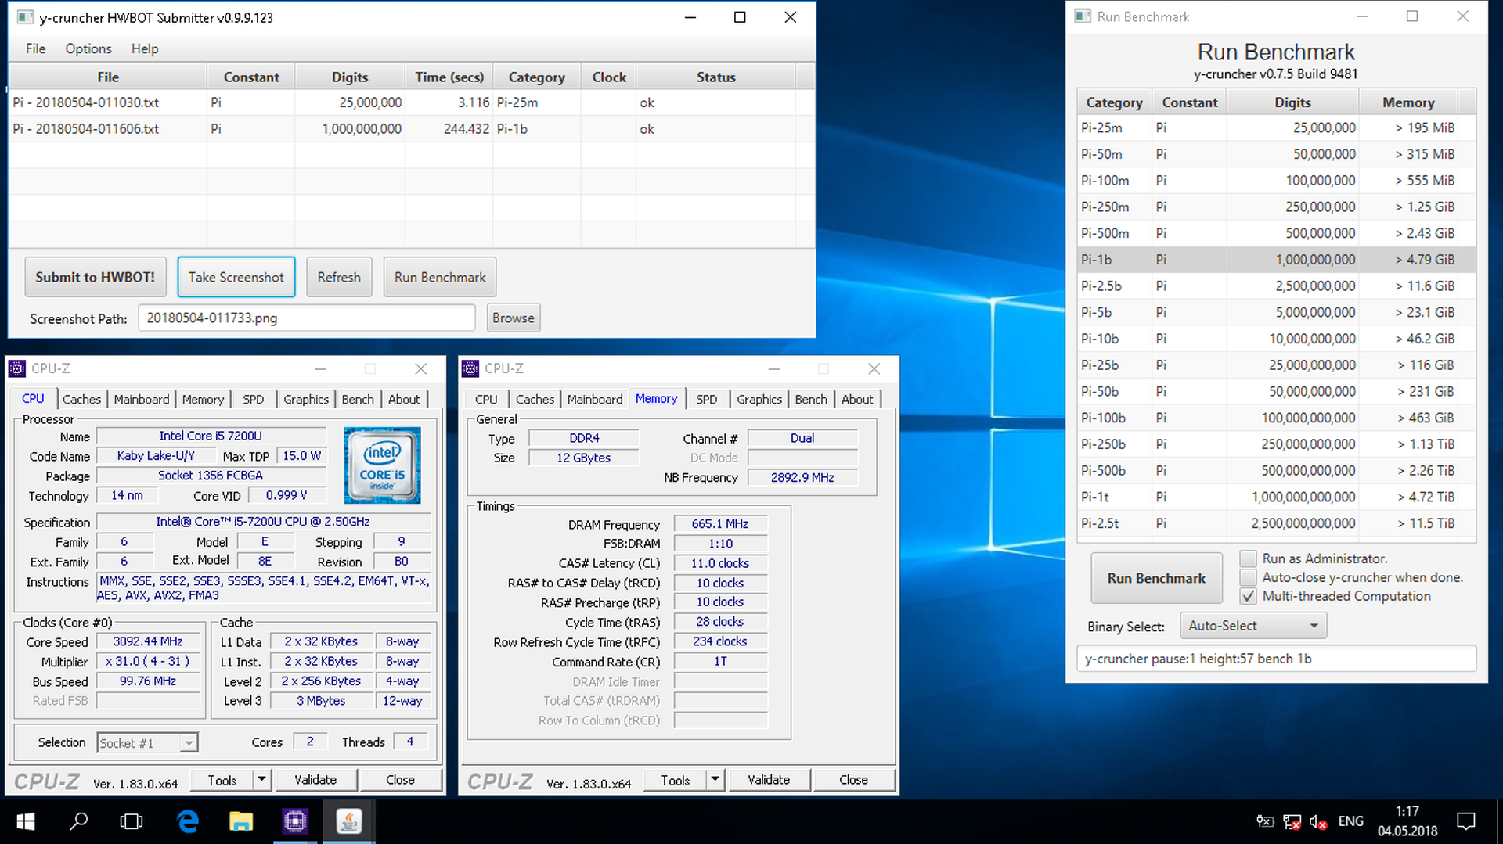This screenshot has width=1503, height=844.
Task: Click Memory column header in benchmark list
Action: [1407, 102]
